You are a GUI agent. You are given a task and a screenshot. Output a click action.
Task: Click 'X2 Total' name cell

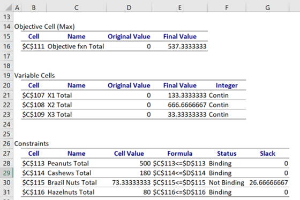click(59, 105)
